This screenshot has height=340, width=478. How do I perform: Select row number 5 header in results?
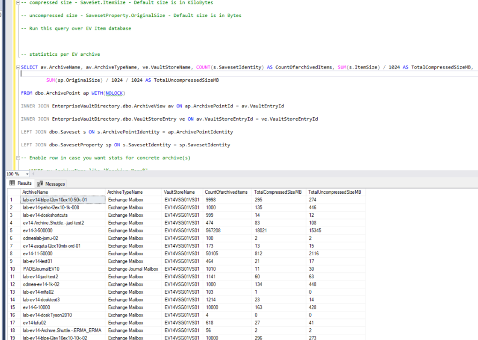pos(10,231)
